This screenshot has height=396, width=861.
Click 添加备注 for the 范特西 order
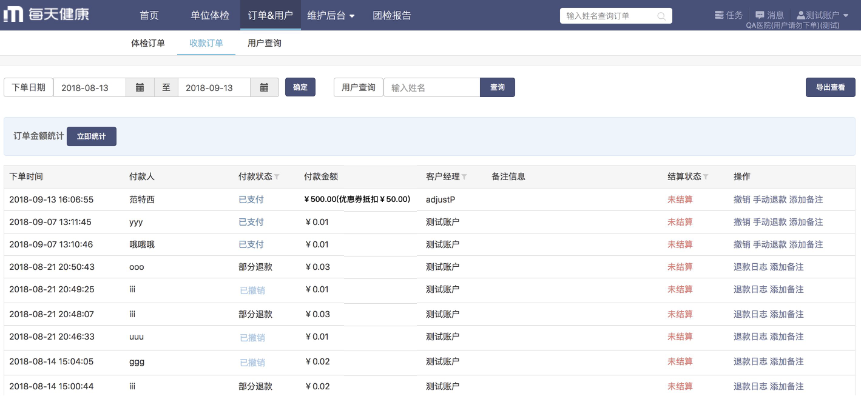pos(806,200)
